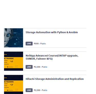This screenshot has height=94, width=96.
Task: Open NetApp Advanced Course title link
Action: 52,57
